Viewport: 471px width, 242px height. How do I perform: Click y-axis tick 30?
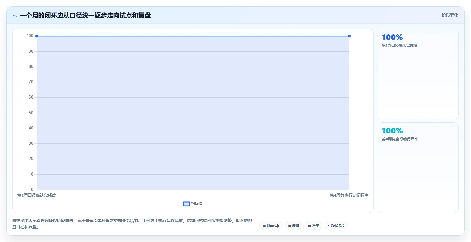pos(31,143)
